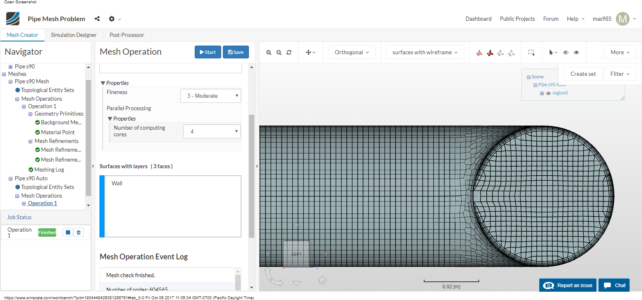Image resolution: width=642 pixels, height=300 pixels.
Task: Collapse the Mesh Refinements node
Action: [x=31, y=141]
